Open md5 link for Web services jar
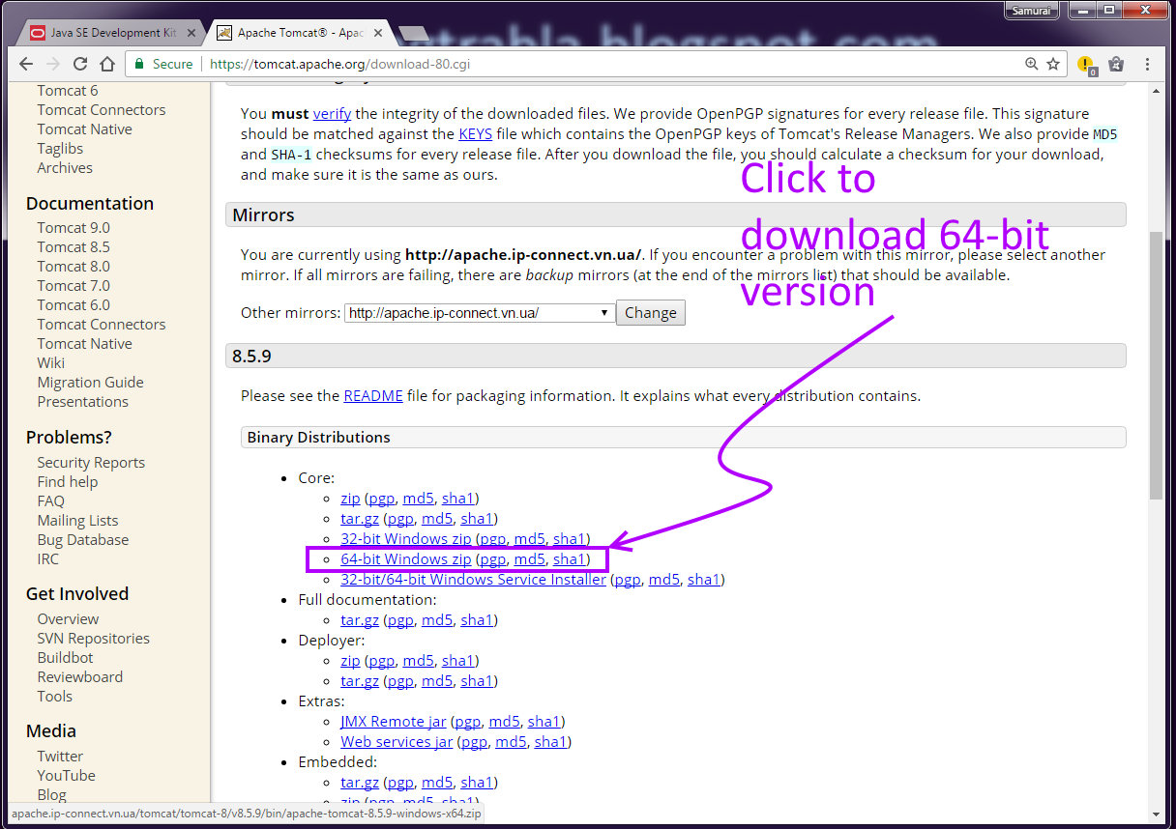This screenshot has height=829, width=1176. pos(511,742)
